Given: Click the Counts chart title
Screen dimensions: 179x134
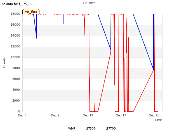Looking at the screenshot, I should click(x=89, y=3).
